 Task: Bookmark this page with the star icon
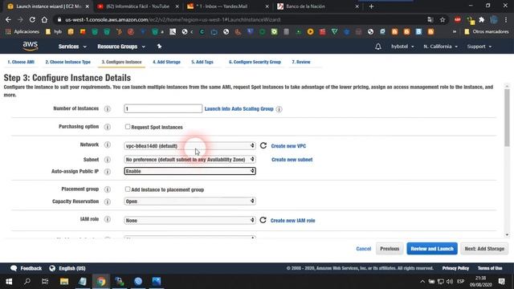coord(443,19)
